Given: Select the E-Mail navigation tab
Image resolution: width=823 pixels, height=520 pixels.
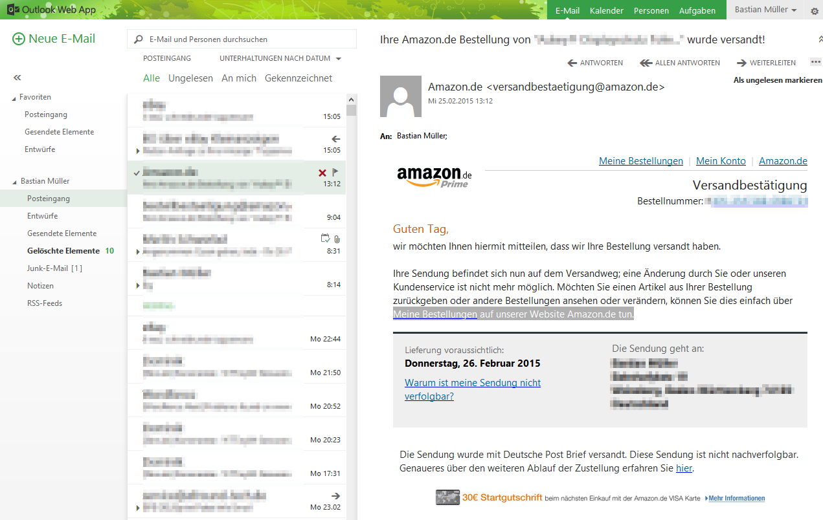Looking at the screenshot, I should [x=567, y=10].
